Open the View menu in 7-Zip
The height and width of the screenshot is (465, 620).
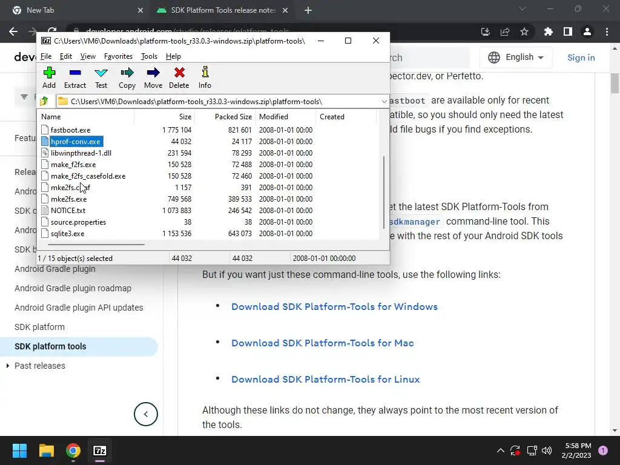tap(88, 56)
